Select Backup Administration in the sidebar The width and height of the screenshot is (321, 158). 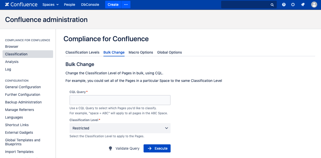pyautogui.click(x=23, y=102)
